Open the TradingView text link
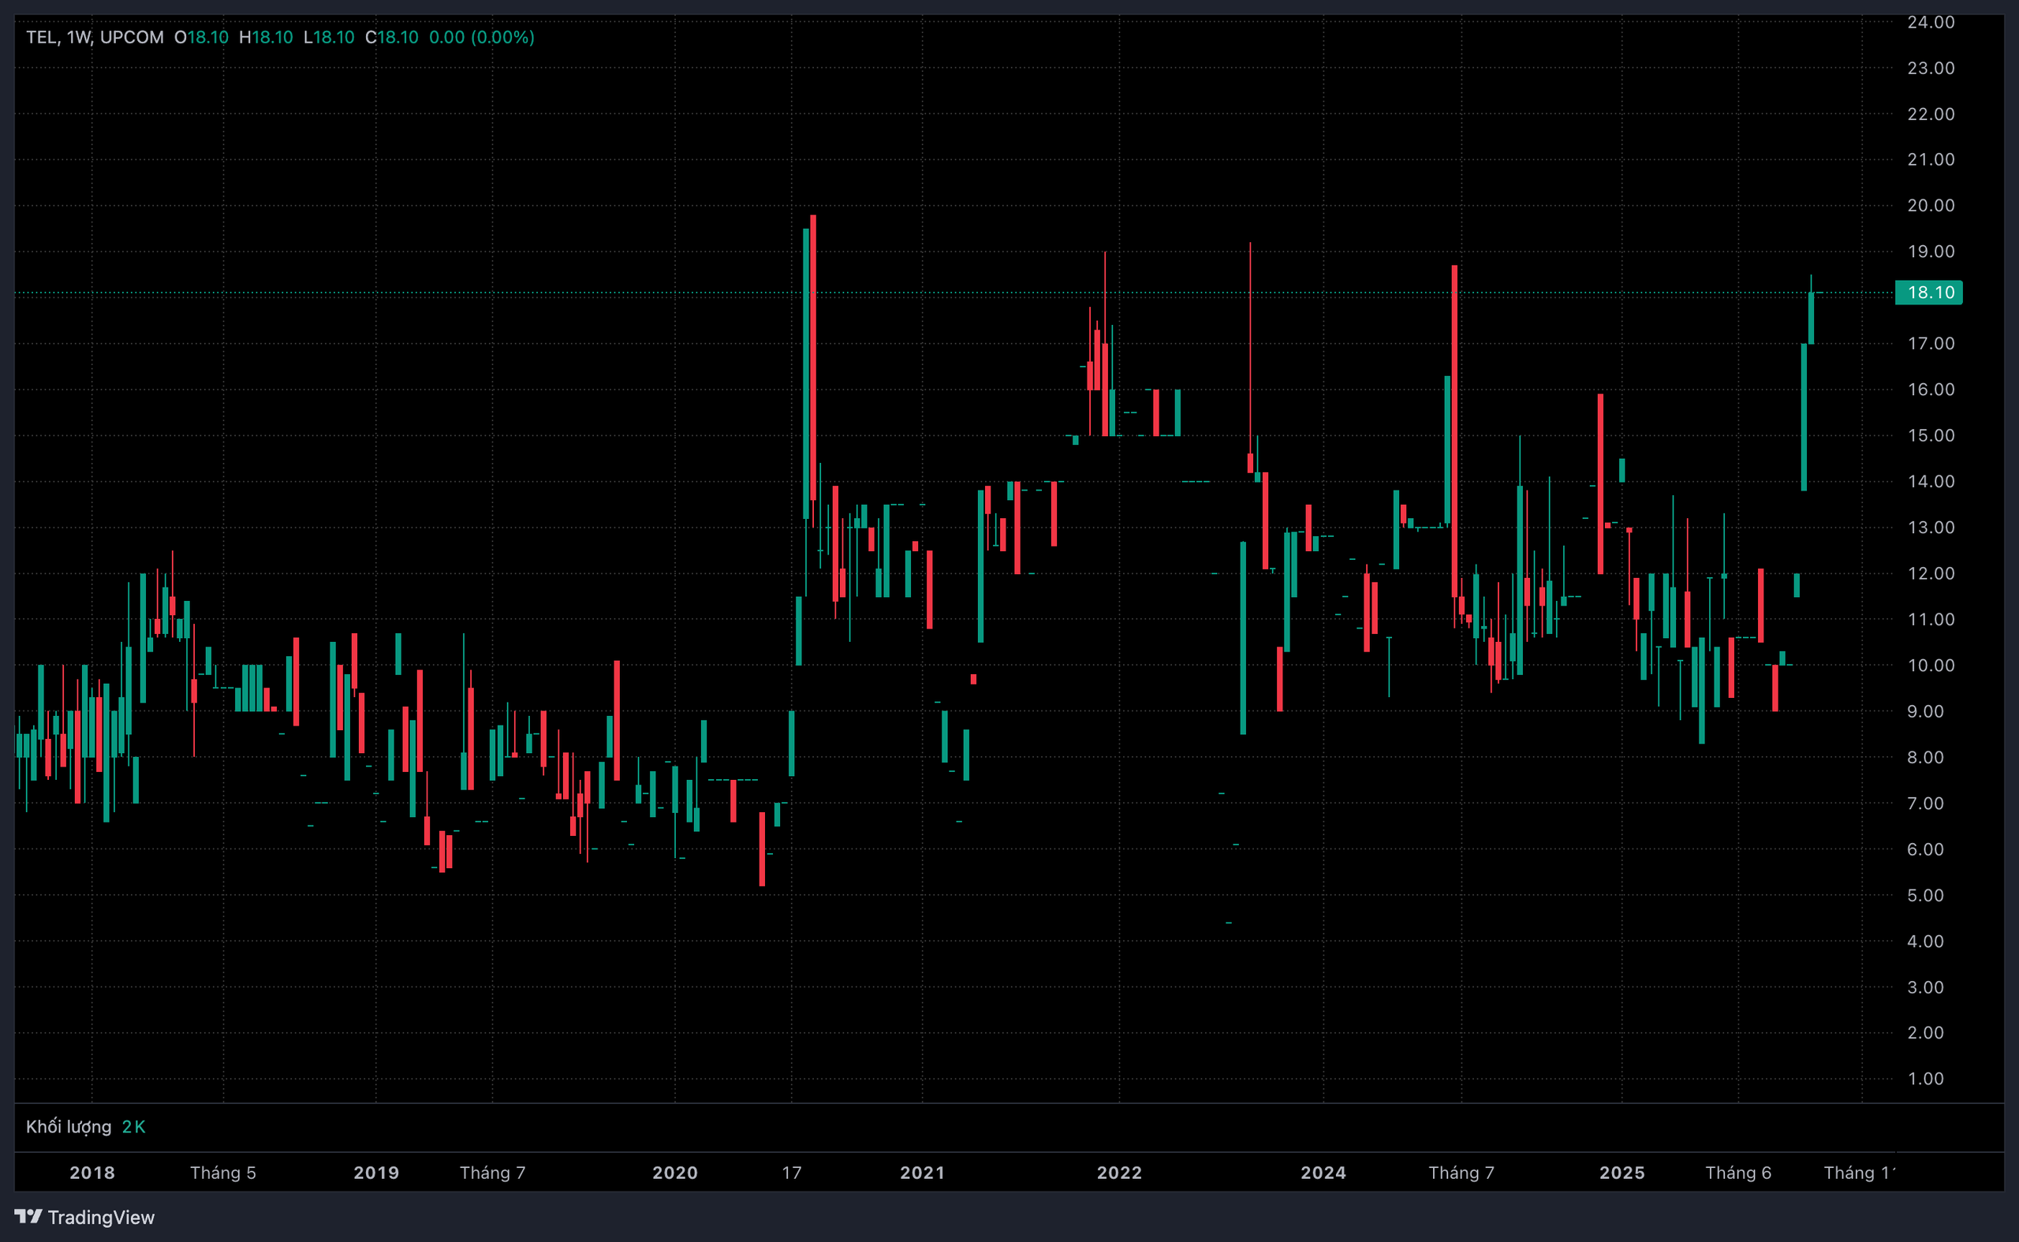This screenshot has height=1242, width=2019. tap(100, 1218)
